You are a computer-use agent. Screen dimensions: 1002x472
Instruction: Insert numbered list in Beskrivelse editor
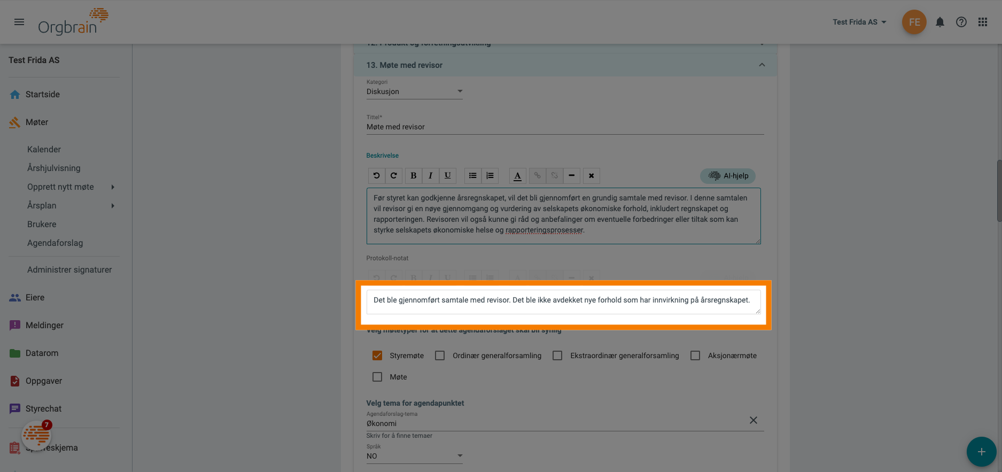point(490,175)
